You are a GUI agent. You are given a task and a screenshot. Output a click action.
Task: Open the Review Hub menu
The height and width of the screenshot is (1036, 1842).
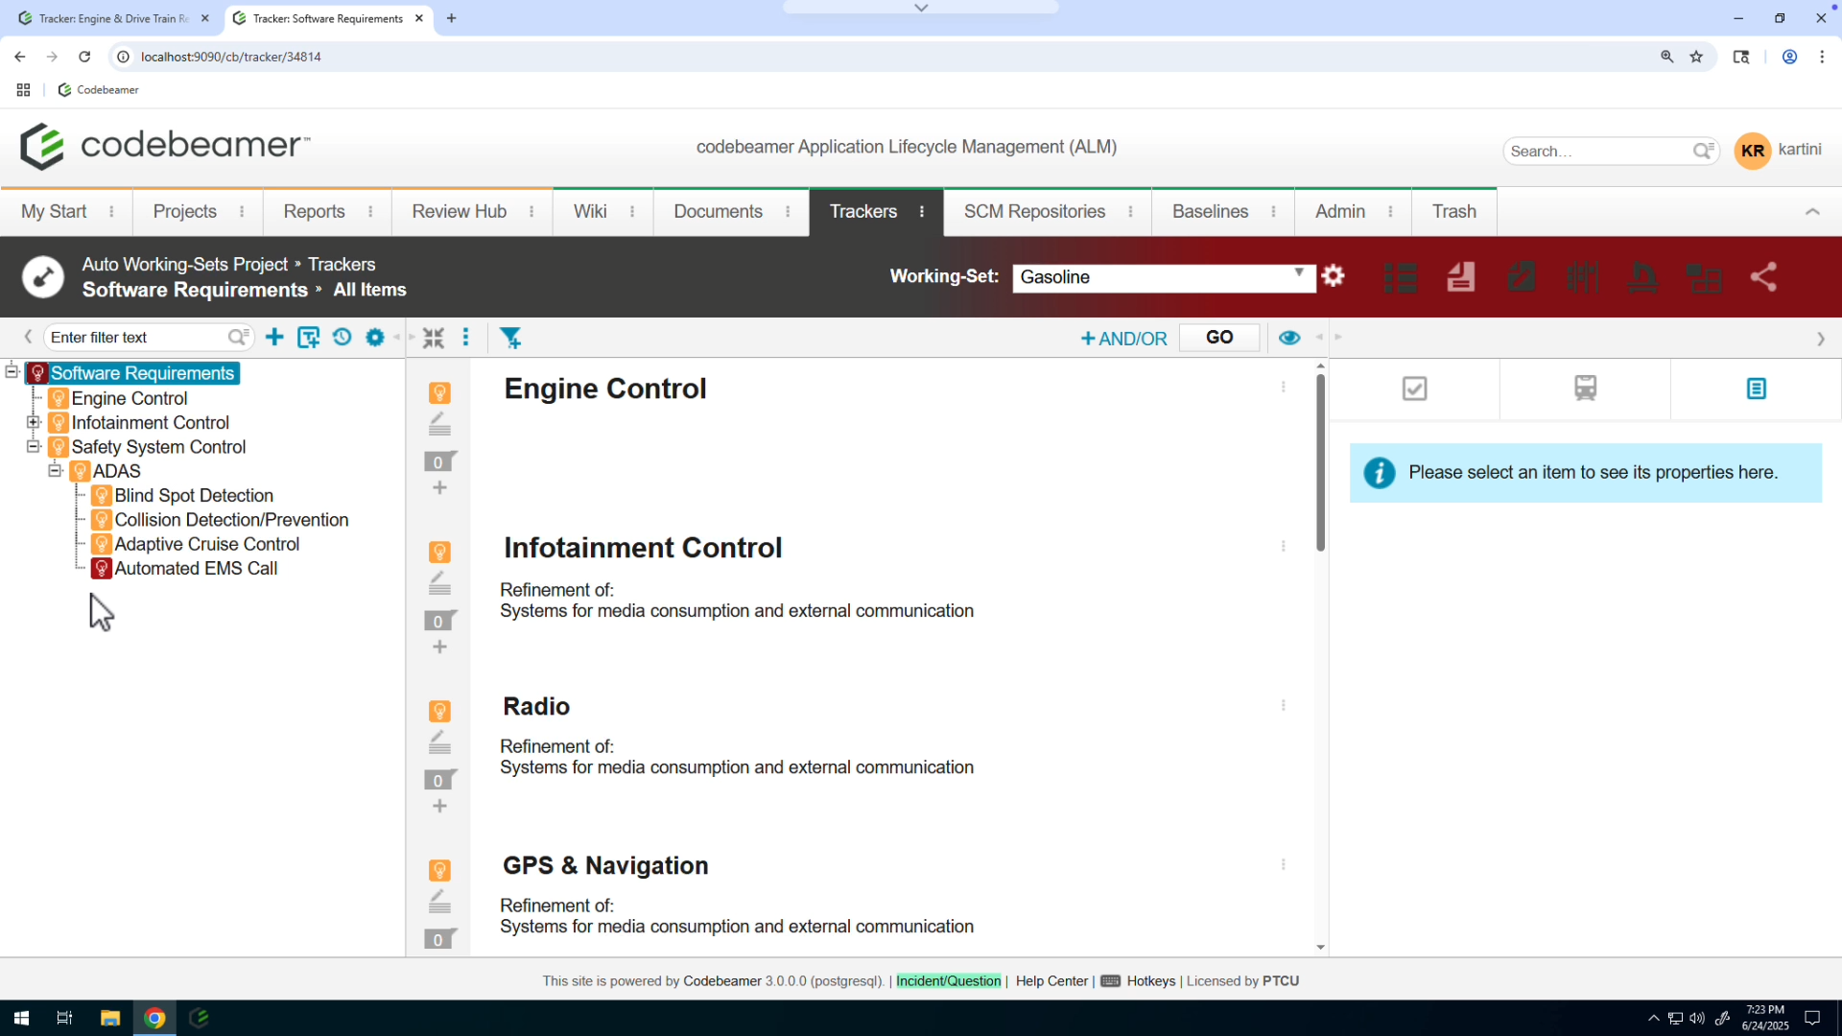(x=459, y=212)
